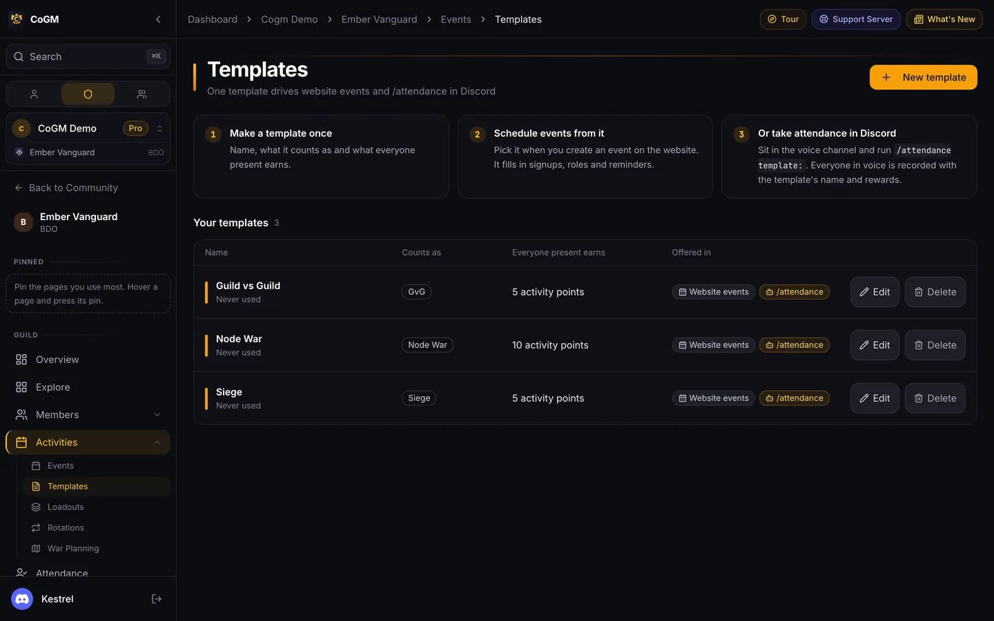Viewport: 994px width, 621px height.
Task: Switch to the personal profile view icon
Action: pyautogui.click(x=34, y=94)
